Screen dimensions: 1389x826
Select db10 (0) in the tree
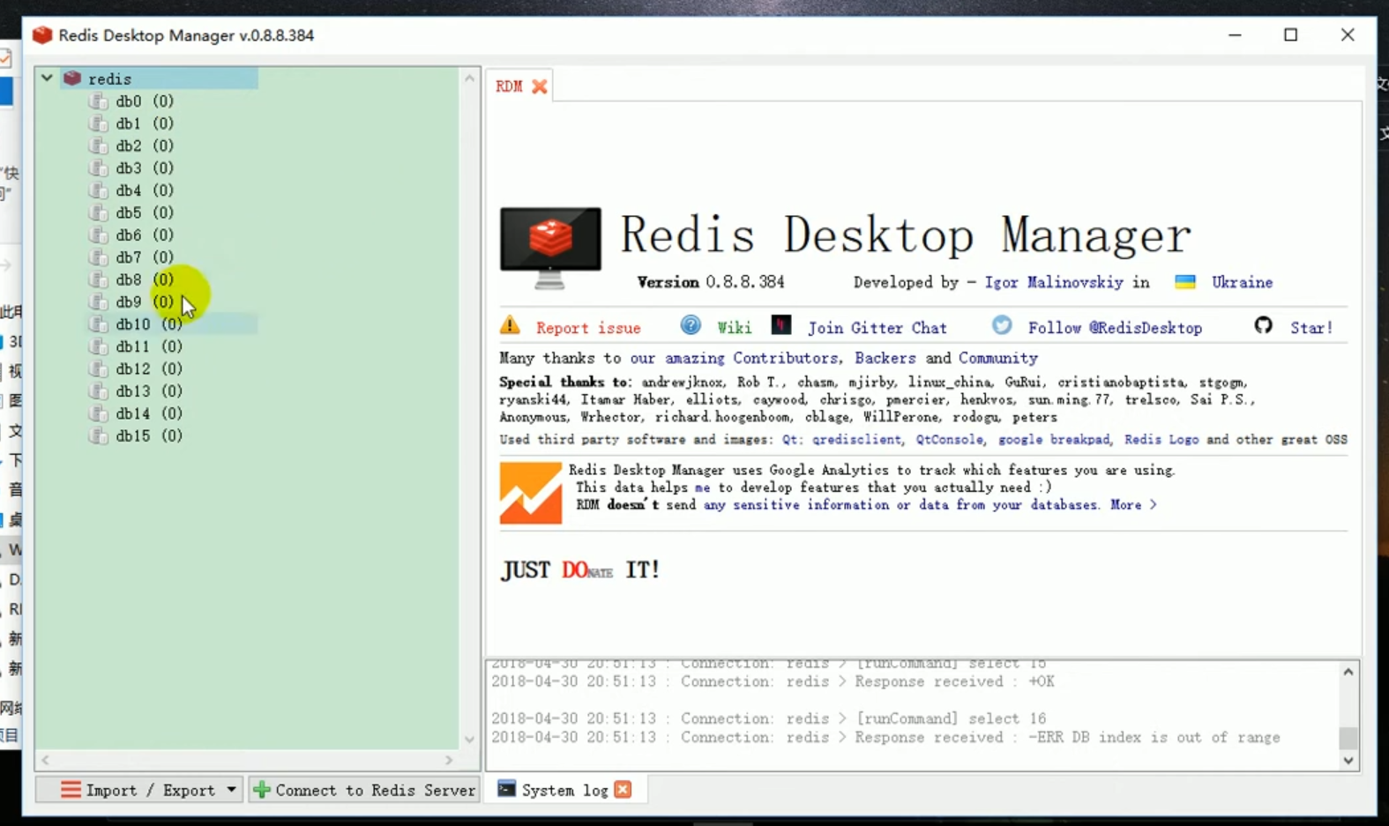pos(149,324)
